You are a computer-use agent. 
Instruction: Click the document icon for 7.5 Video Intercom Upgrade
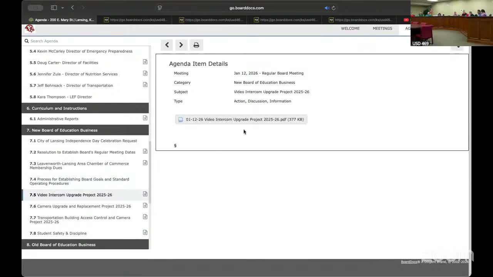(x=145, y=194)
